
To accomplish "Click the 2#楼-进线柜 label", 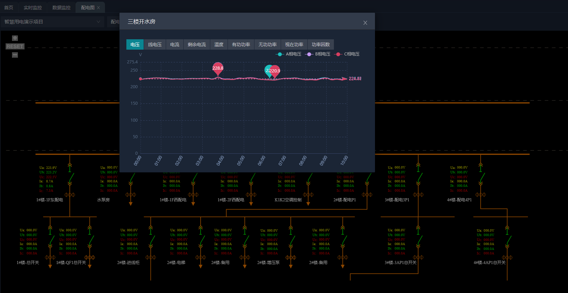I will click(x=128, y=263).
